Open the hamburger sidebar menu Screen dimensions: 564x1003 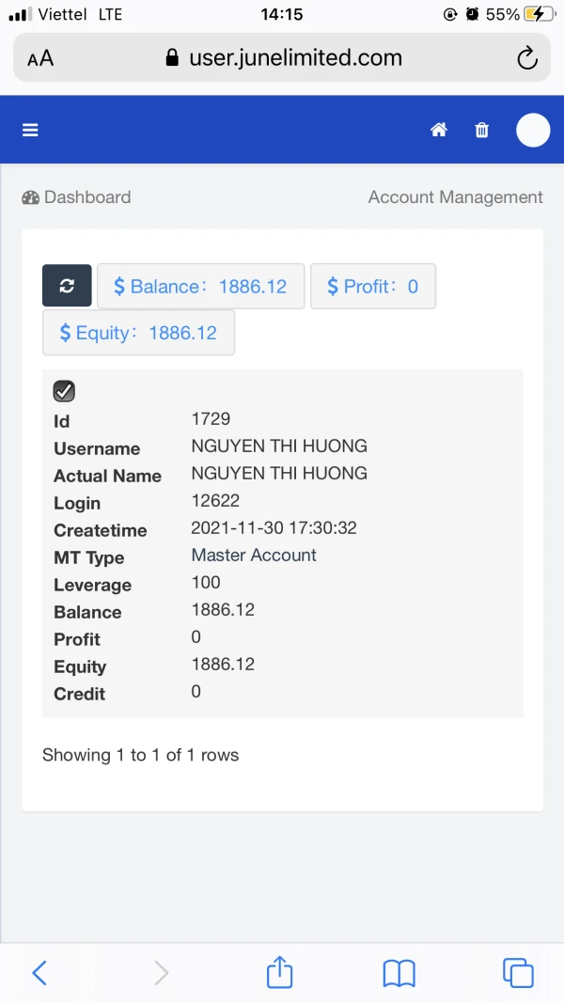point(30,131)
